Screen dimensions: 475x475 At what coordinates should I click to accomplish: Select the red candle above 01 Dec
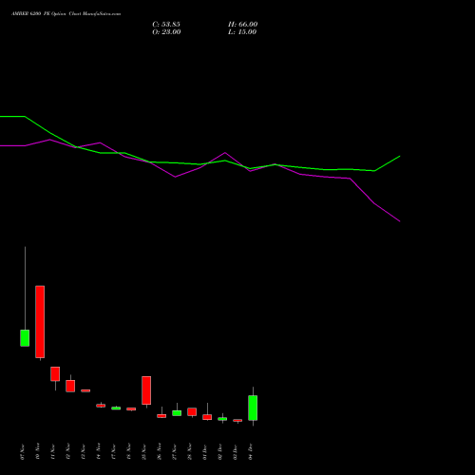click(x=207, y=417)
